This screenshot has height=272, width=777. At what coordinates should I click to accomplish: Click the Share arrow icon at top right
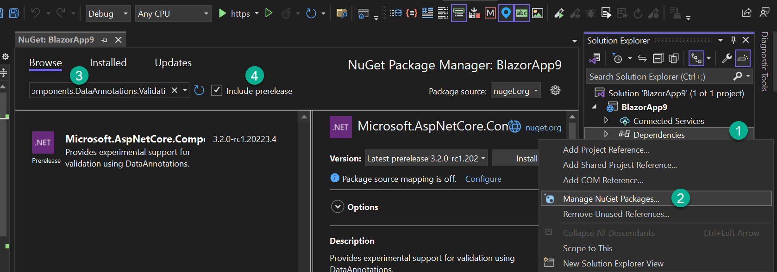click(x=746, y=12)
